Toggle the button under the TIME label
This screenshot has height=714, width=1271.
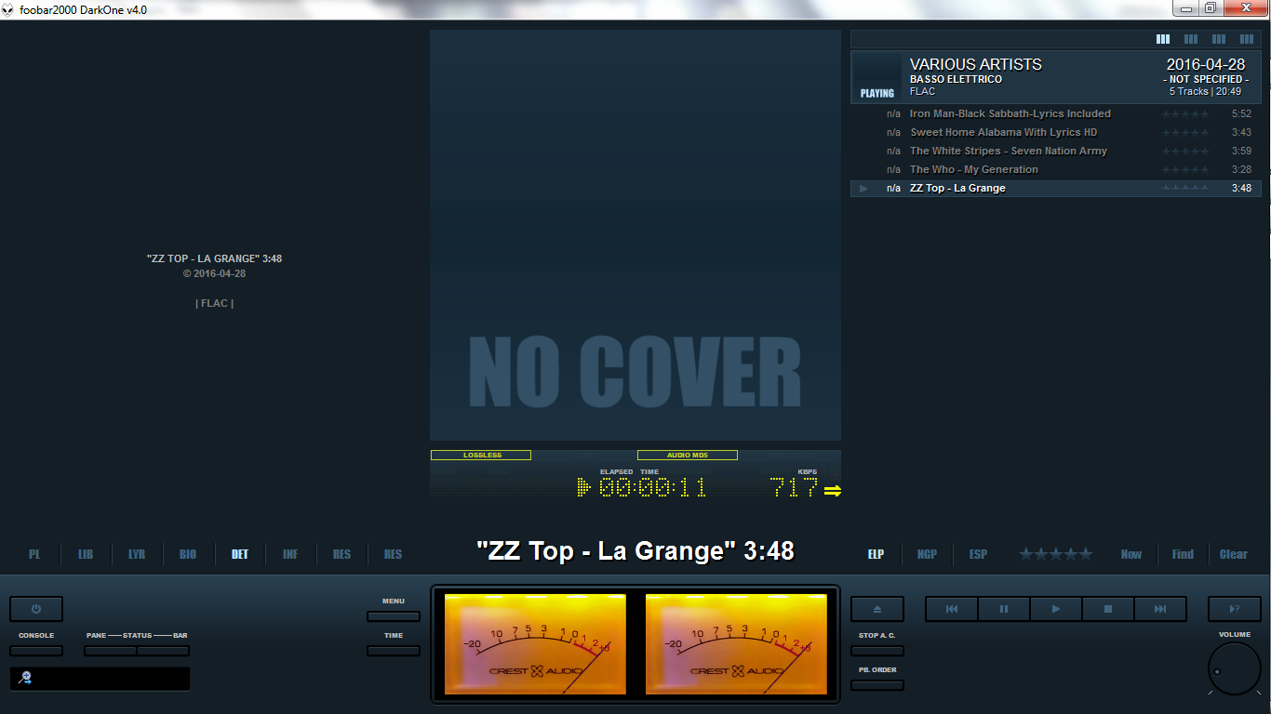(394, 651)
